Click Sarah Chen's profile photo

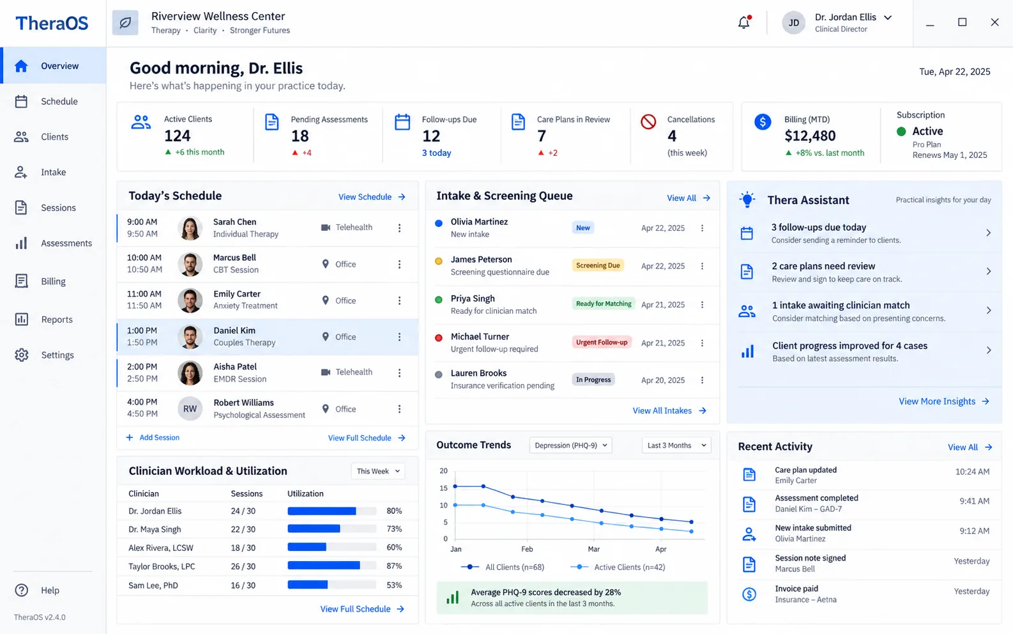coord(190,228)
